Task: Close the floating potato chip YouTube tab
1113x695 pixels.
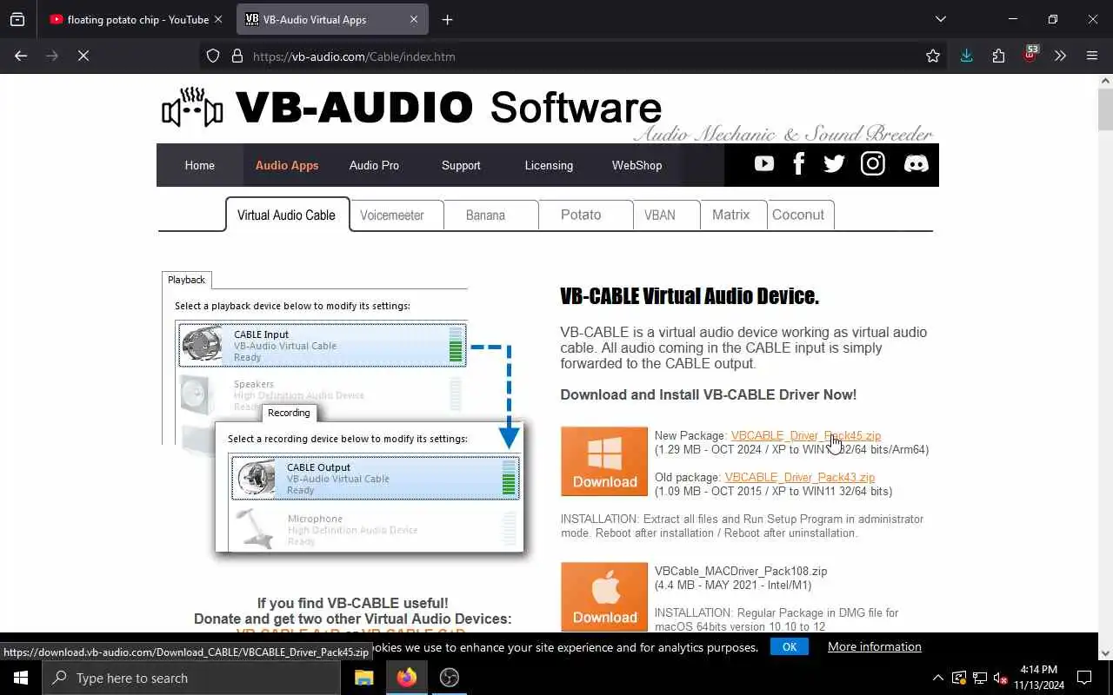Action: coord(218,19)
